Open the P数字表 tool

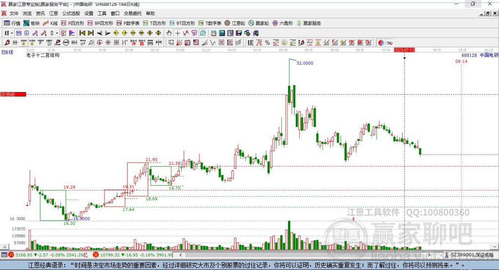coord(128,23)
